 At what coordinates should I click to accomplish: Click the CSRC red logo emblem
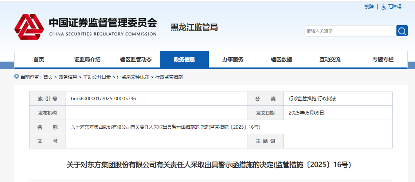29,27
